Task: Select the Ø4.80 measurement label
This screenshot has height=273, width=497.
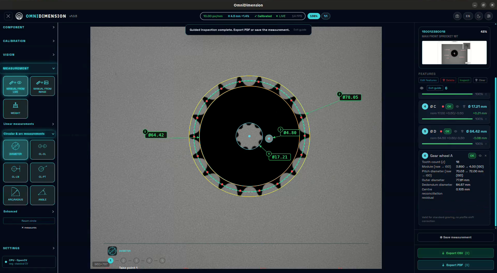Action: coord(290,133)
